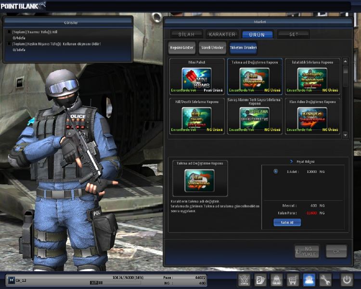The height and width of the screenshot is (289, 361).
Task: Select the Kill Death Sıfırlama icon
Action: tap(196, 118)
